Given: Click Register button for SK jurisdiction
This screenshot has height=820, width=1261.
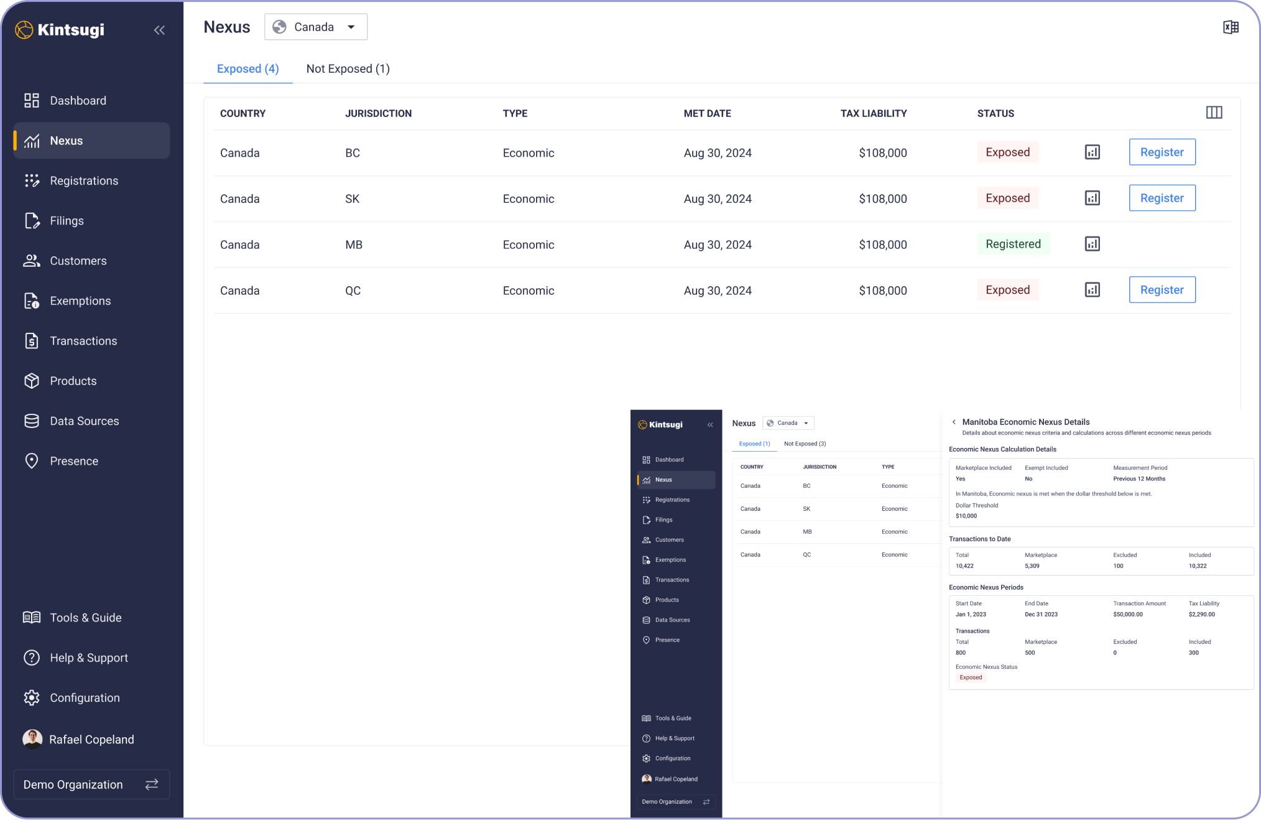Looking at the screenshot, I should click(1162, 198).
